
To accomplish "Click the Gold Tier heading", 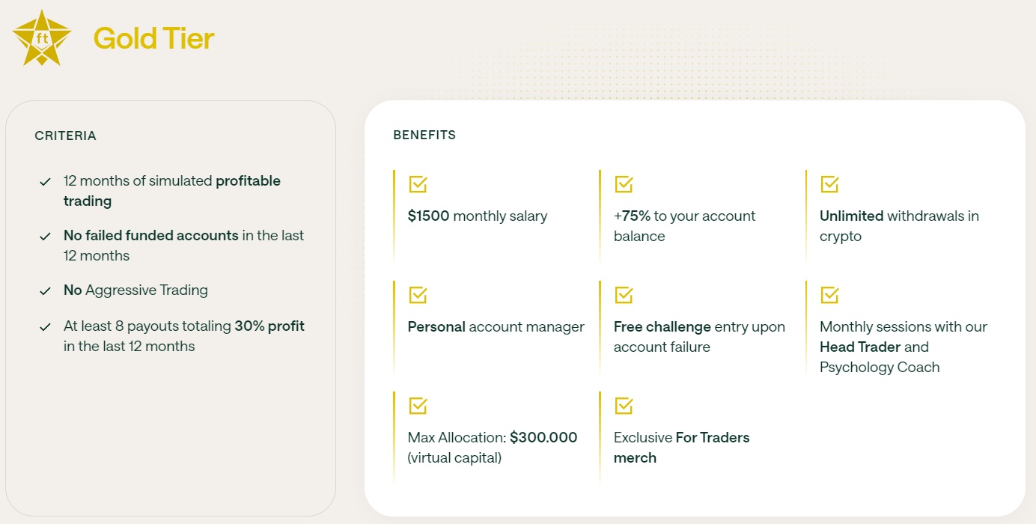I will click(153, 38).
